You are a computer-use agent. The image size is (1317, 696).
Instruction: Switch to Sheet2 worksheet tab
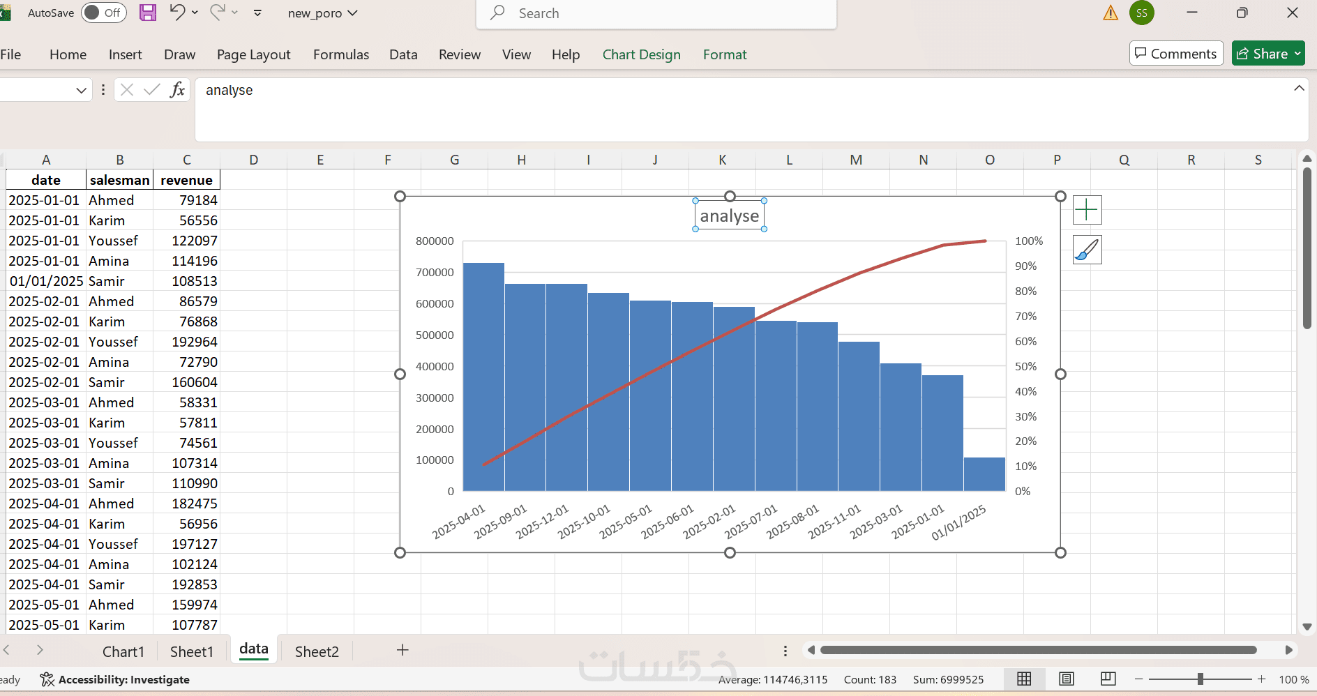coord(317,651)
